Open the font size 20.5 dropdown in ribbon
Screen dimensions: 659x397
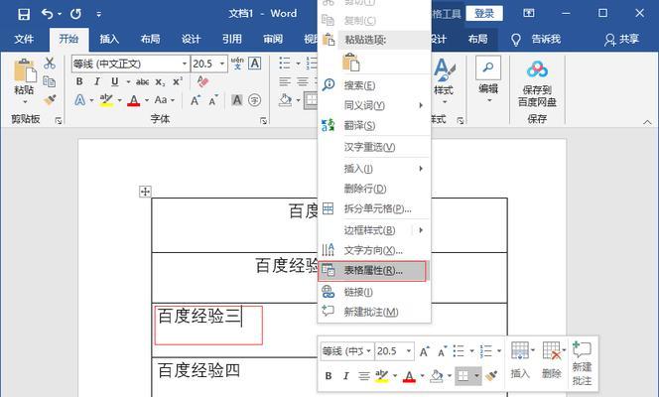[222, 64]
